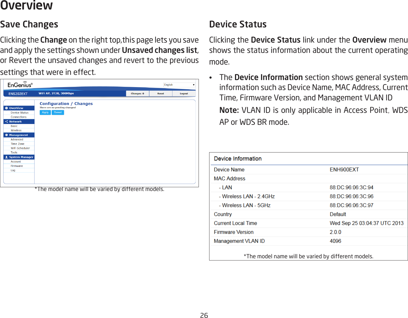Select Basic under Network
The image size is (408, 318).
tap(14, 126)
